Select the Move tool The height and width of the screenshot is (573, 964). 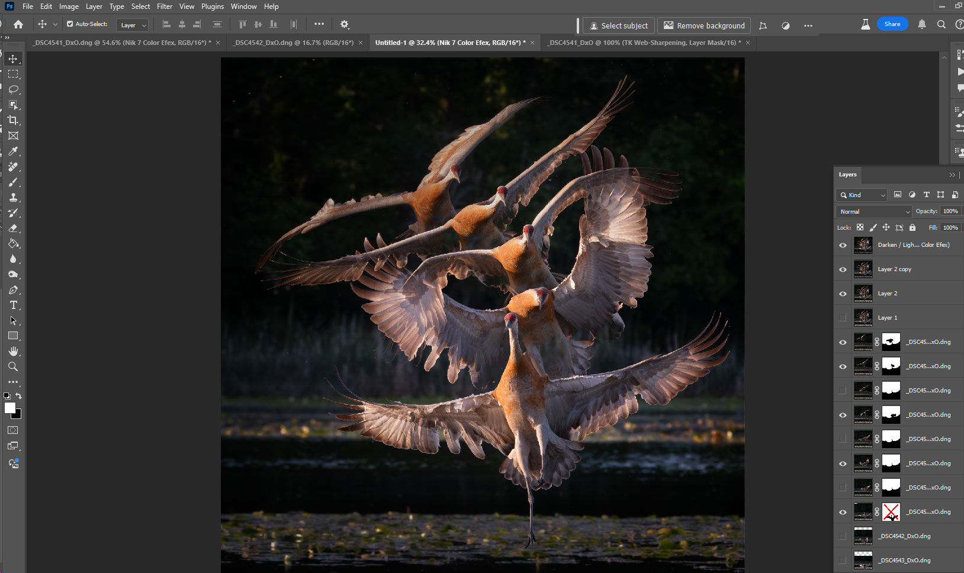13,59
